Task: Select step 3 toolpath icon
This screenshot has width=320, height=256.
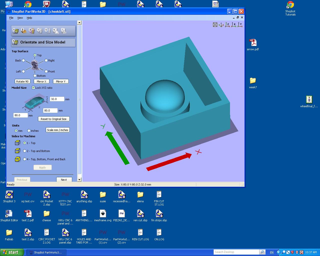Action: tap(31, 31)
